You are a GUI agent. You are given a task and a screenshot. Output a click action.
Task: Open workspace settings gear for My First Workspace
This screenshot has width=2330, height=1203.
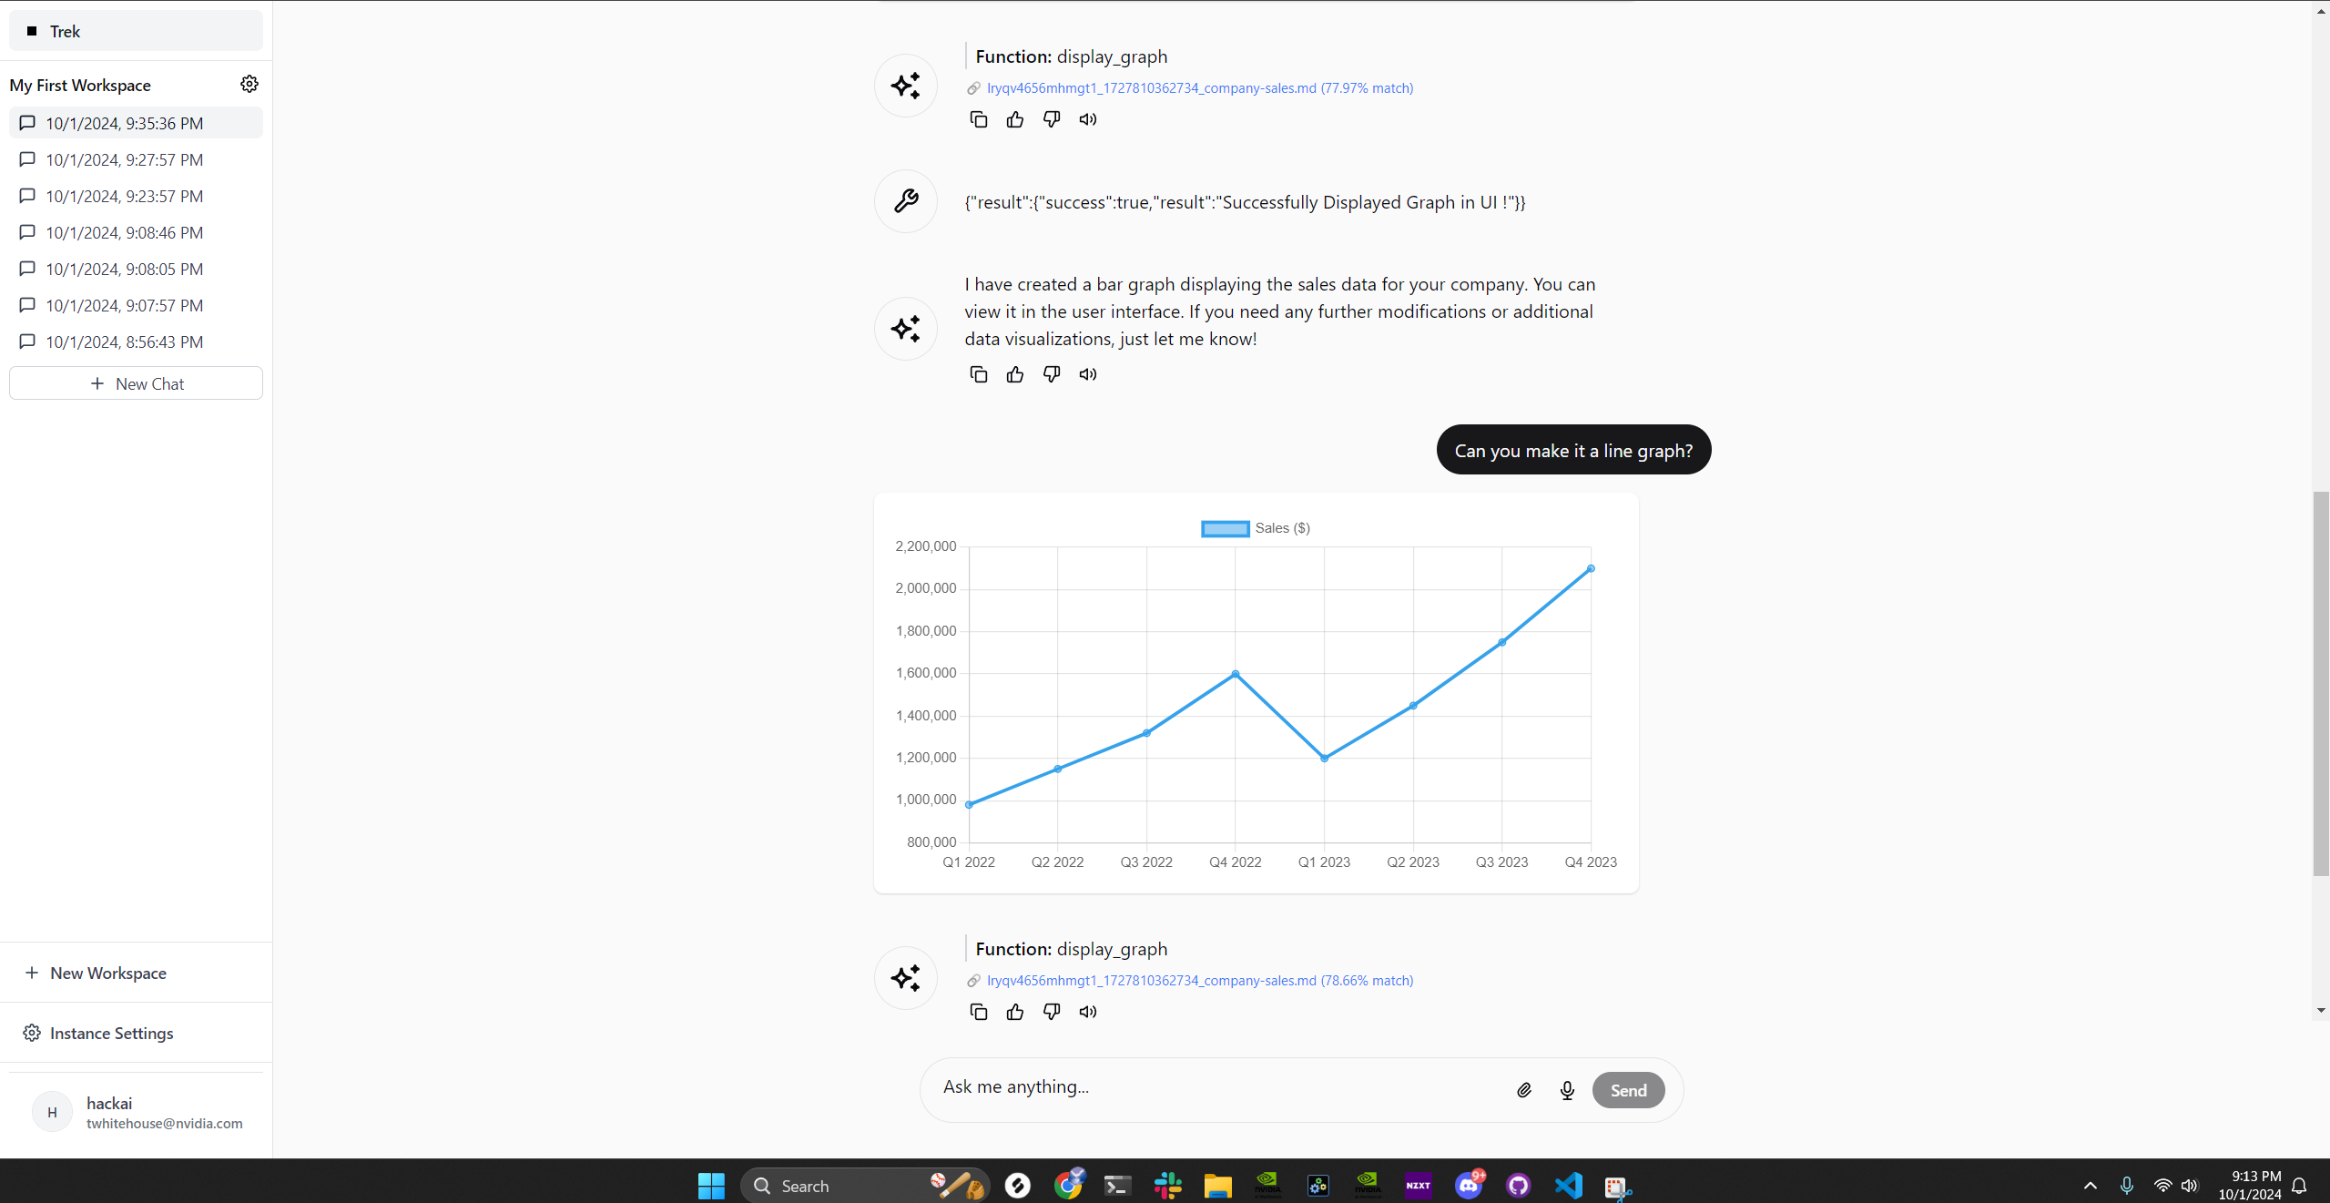[249, 84]
